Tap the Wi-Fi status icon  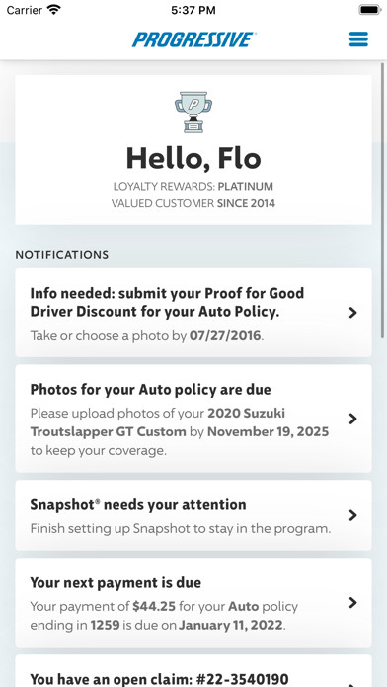pos(54,10)
